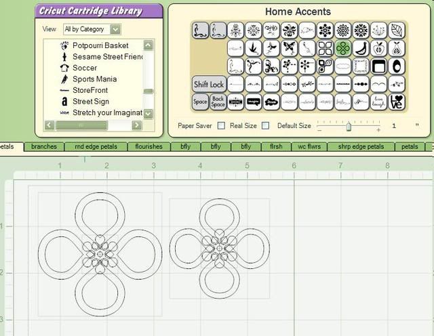Select the LOVE heart word key
Screen dimensions: 434x336
[397, 102]
